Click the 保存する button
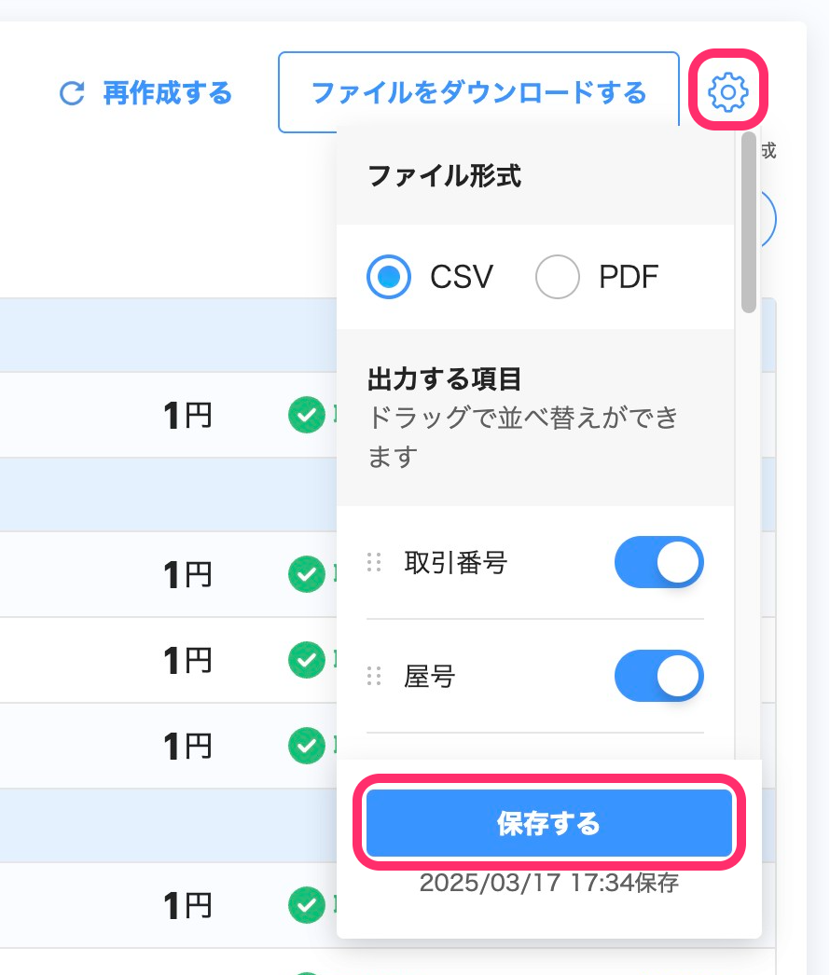Image resolution: width=830 pixels, height=975 pixels. (x=548, y=823)
